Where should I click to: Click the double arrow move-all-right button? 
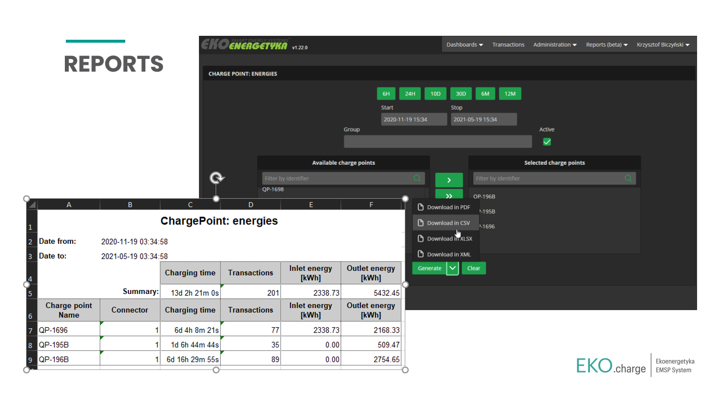click(x=449, y=195)
